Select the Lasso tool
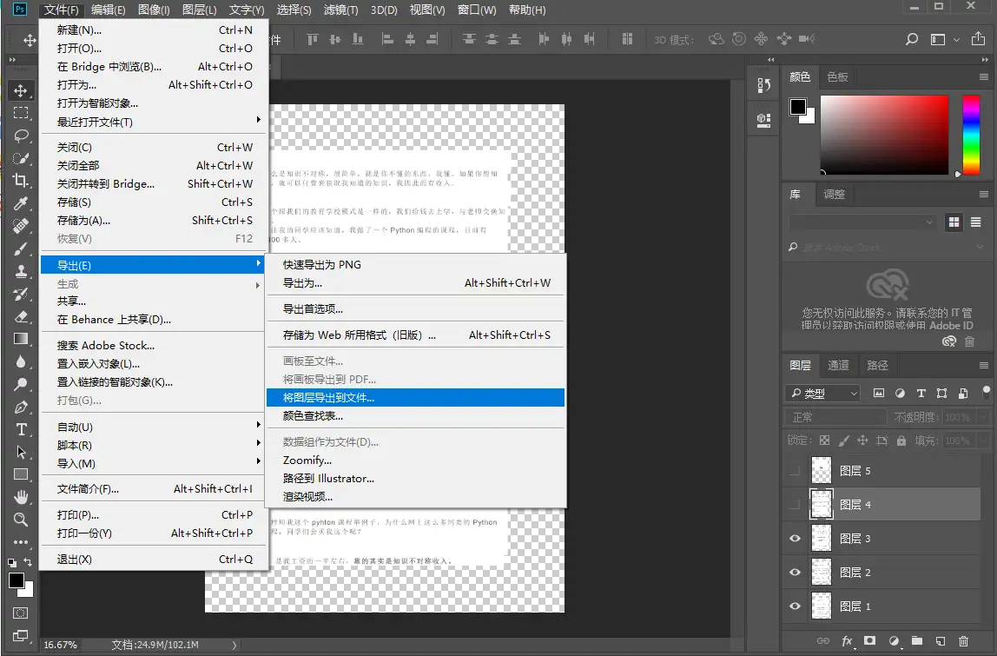 tap(21, 136)
